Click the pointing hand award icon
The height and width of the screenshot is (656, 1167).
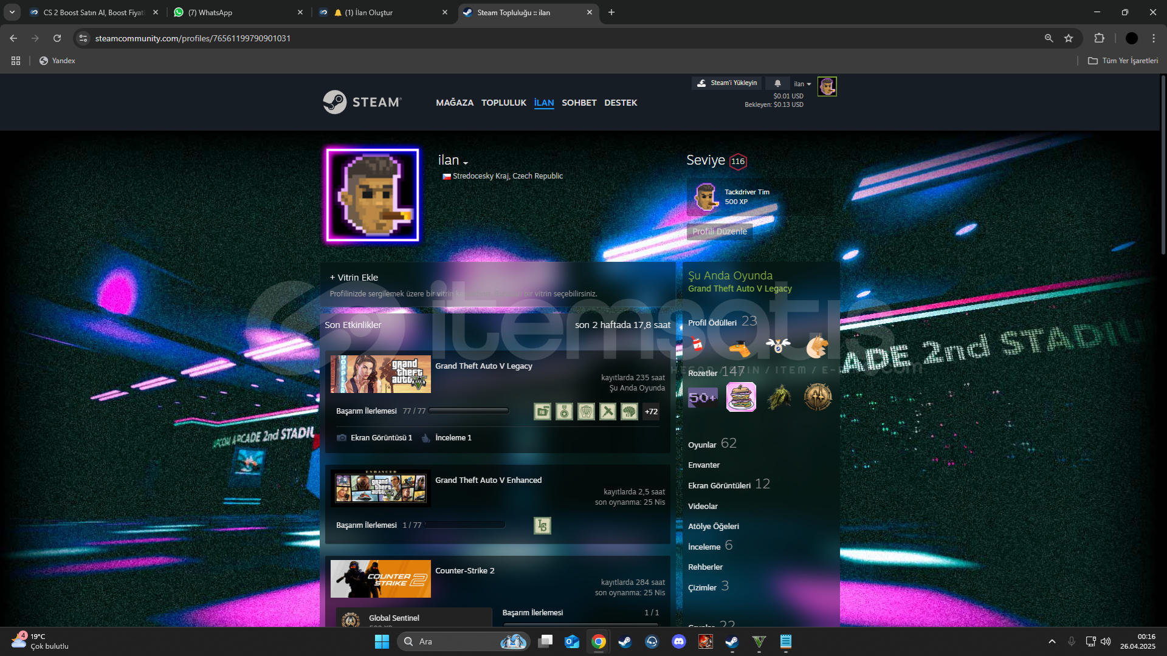click(x=740, y=347)
